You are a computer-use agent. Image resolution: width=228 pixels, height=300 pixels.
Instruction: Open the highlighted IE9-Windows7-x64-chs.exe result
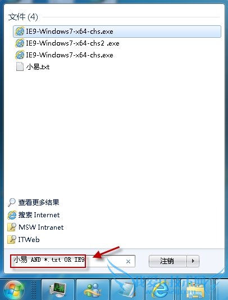pos(117,32)
